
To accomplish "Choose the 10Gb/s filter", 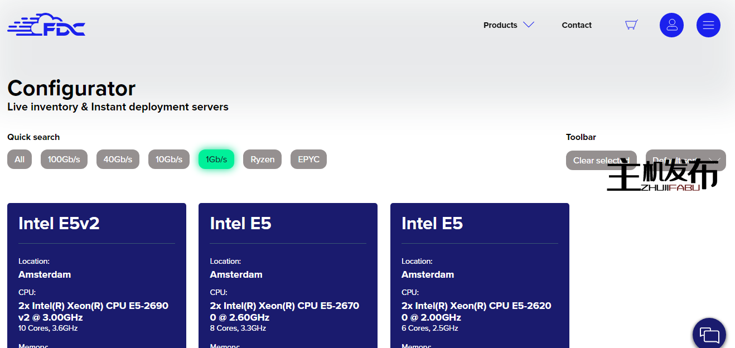I will tap(168, 159).
